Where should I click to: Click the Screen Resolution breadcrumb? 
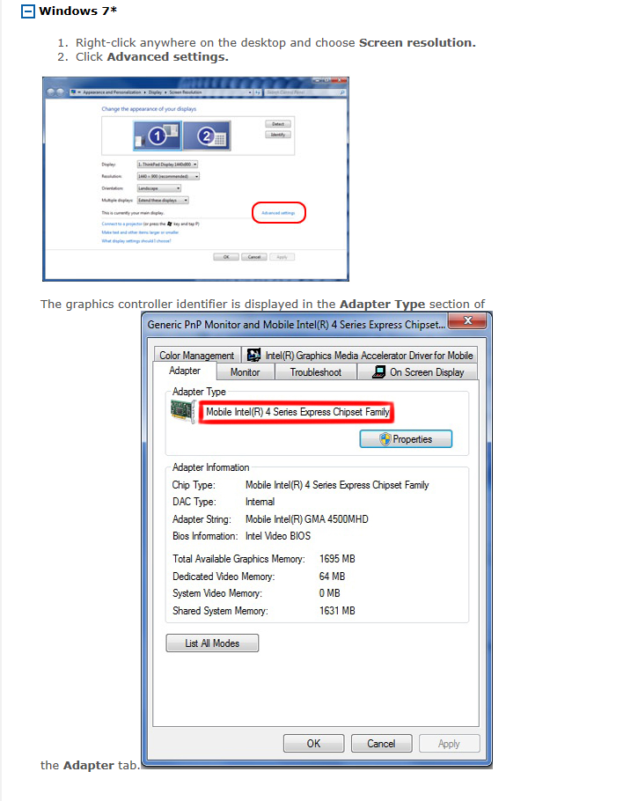[x=186, y=92]
